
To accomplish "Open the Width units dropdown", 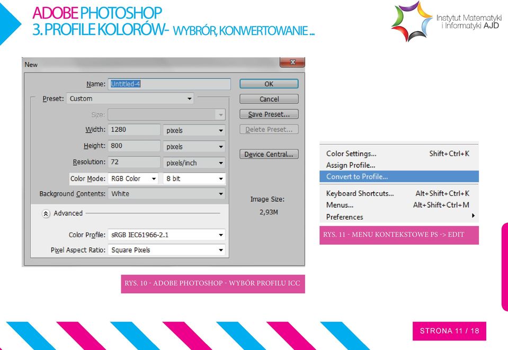I will [194, 130].
